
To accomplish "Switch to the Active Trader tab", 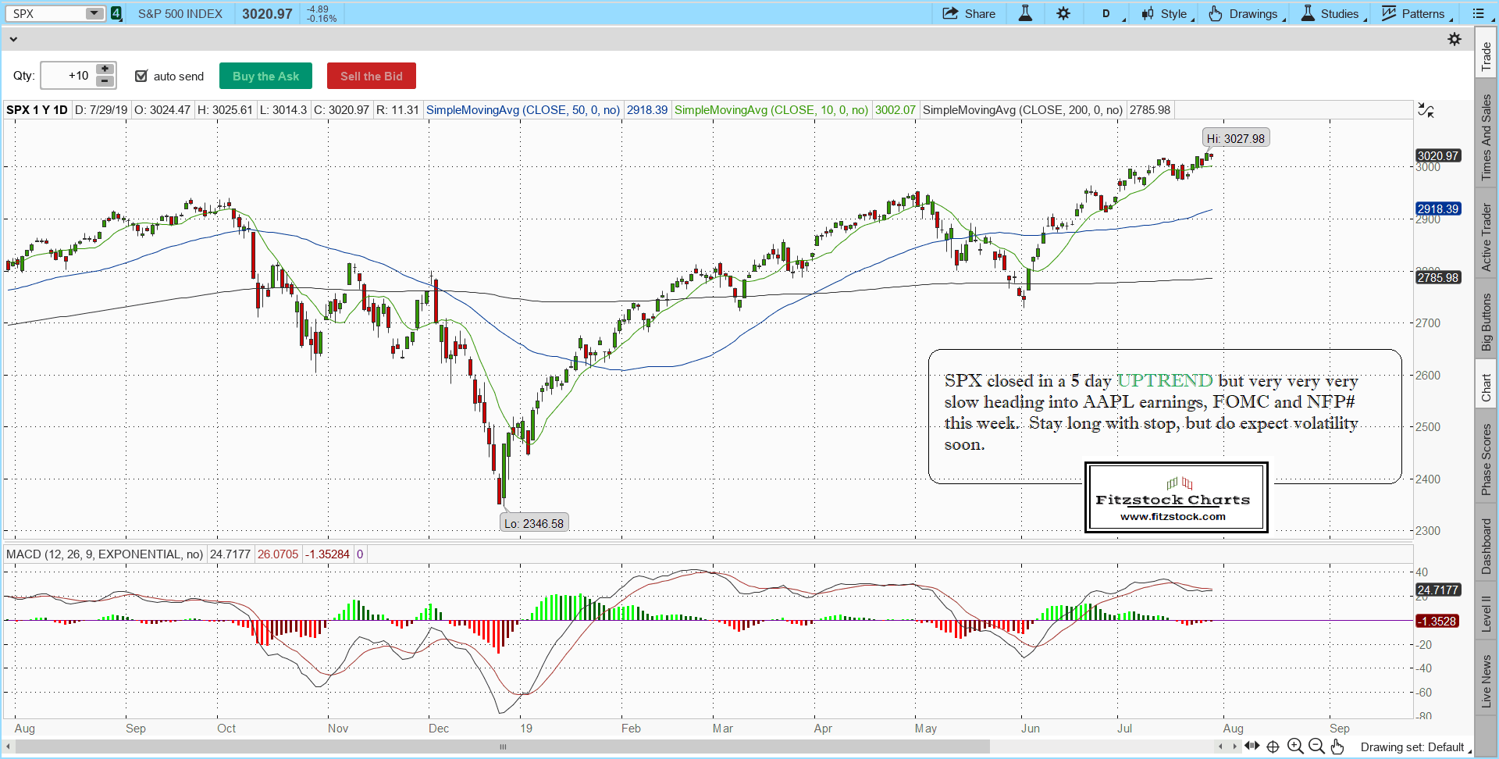I will point(1487,237).
